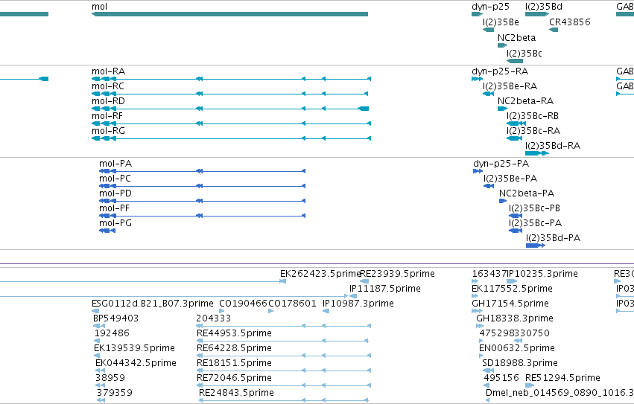Click the dyn-p25-PA protein
Image resolution: width=634 pixels, height=404 pixels.
coord(478,171)
